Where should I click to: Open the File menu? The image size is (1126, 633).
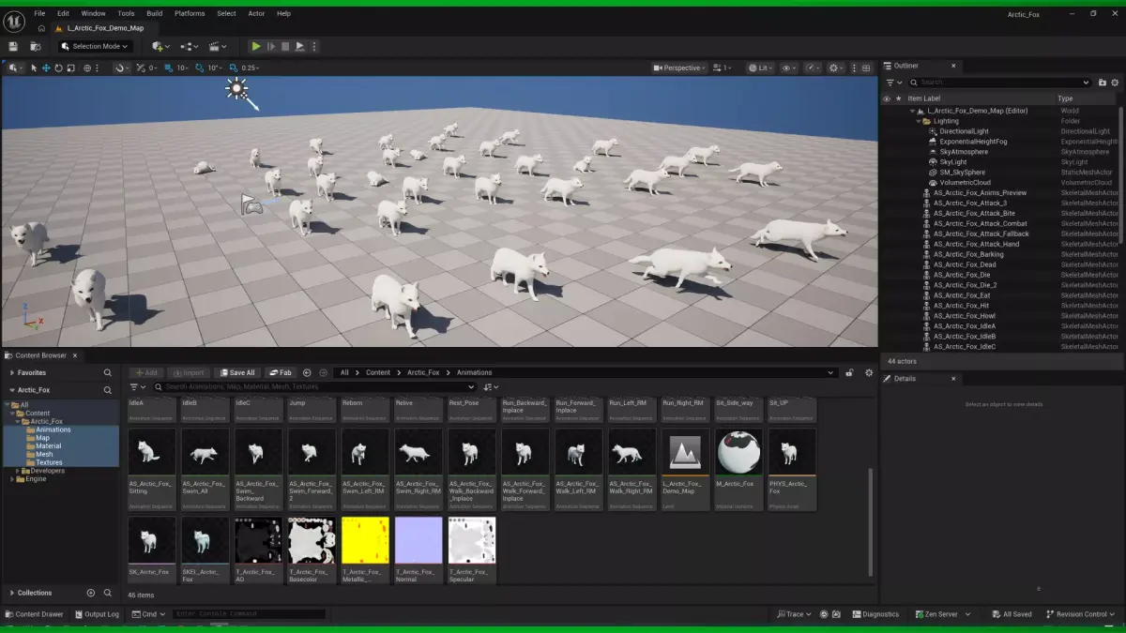click(x=39, y=13)
